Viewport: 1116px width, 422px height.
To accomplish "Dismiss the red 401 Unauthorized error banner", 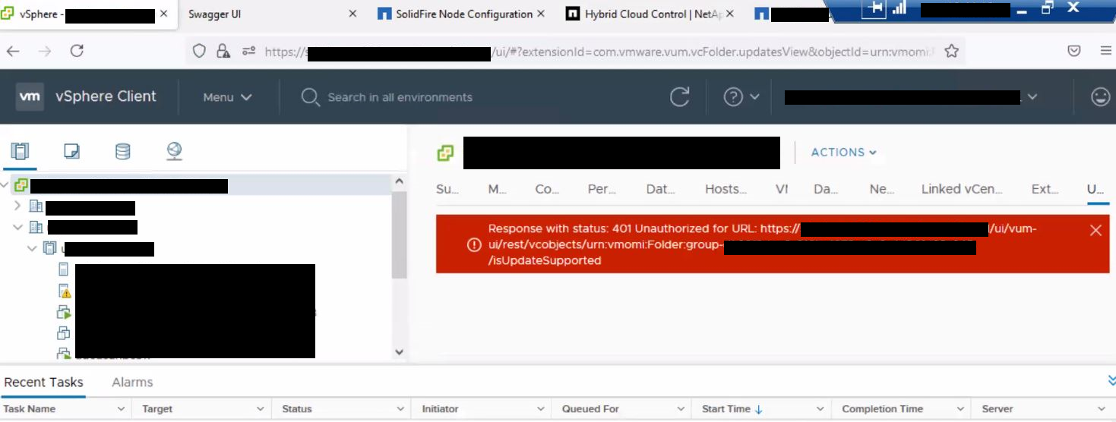I will coord(1095,231).
